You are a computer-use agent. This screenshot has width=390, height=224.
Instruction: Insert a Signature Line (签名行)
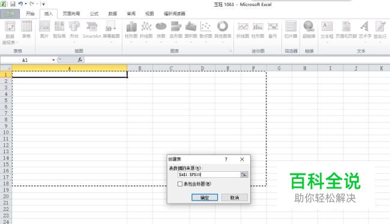[x=380, y=31]
